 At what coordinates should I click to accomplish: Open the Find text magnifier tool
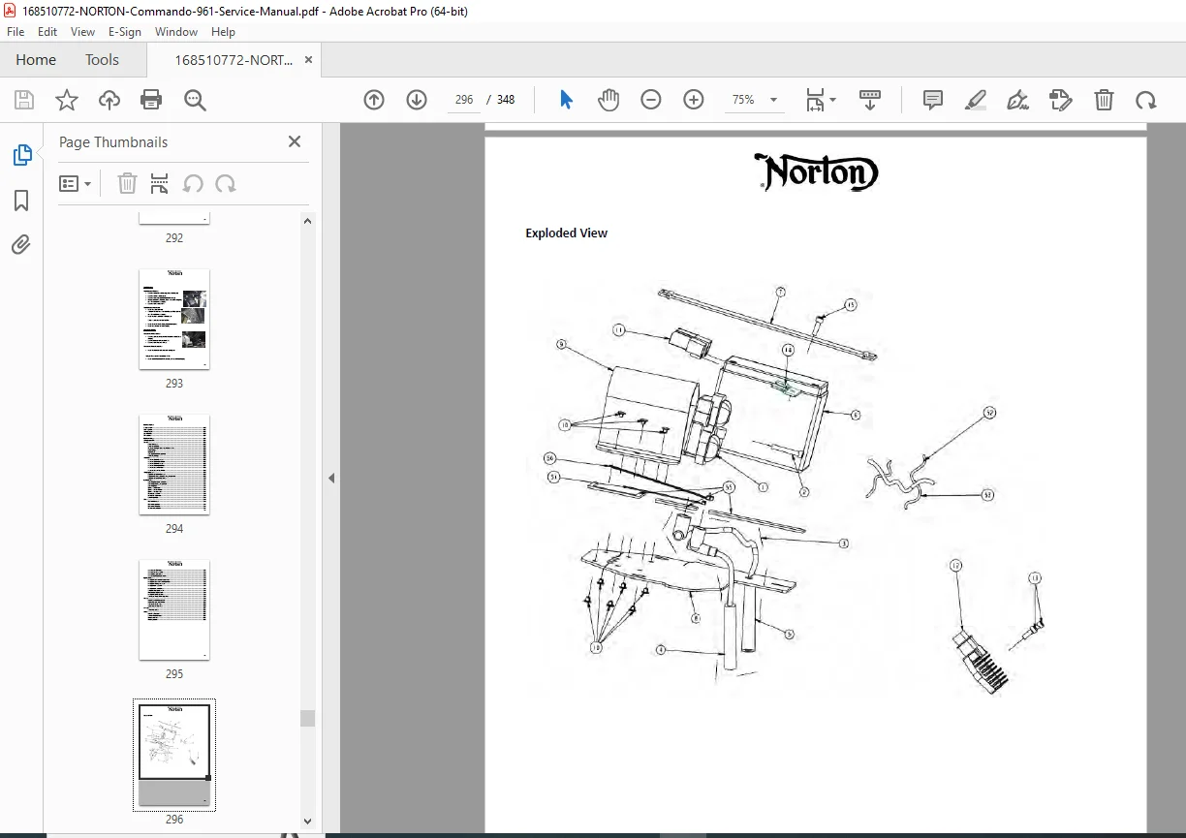pos(195,100)
